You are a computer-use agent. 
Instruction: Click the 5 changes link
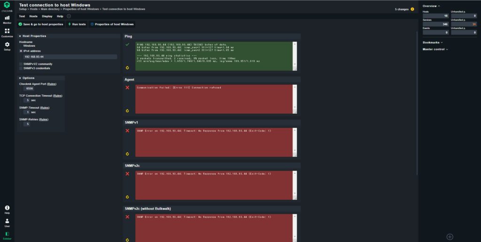coord(402,9)
